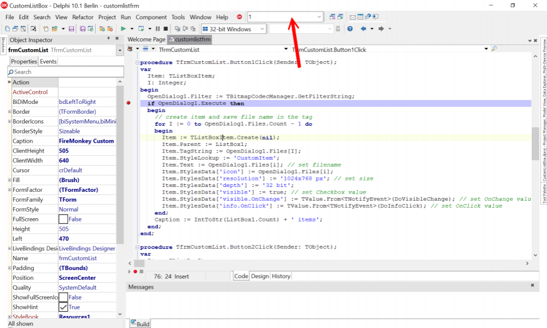This screenshot has height=328, width=547.
Task: Click the Stop program square icon
Action: pos(166,29)
